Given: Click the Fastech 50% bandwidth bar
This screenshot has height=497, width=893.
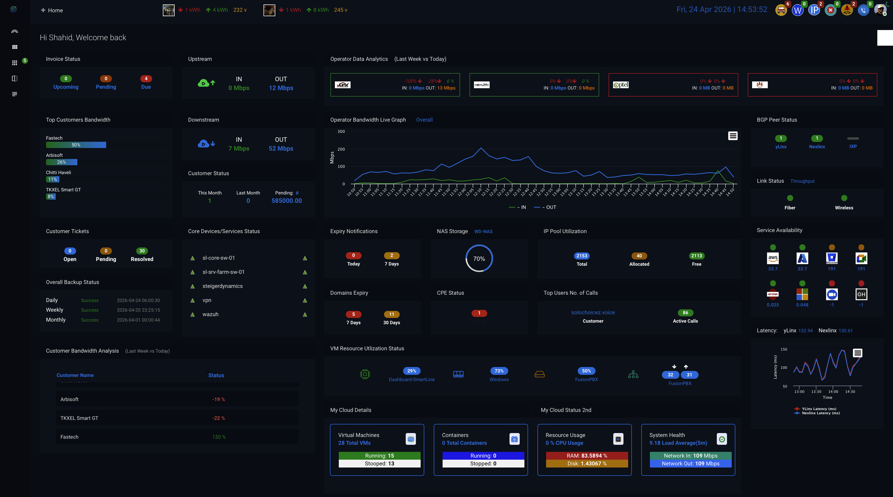Looking at the screenshot, I should (76, 145).
